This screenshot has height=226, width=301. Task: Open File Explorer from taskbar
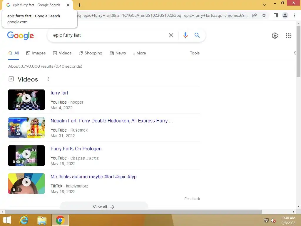click(x=42, y=220)
